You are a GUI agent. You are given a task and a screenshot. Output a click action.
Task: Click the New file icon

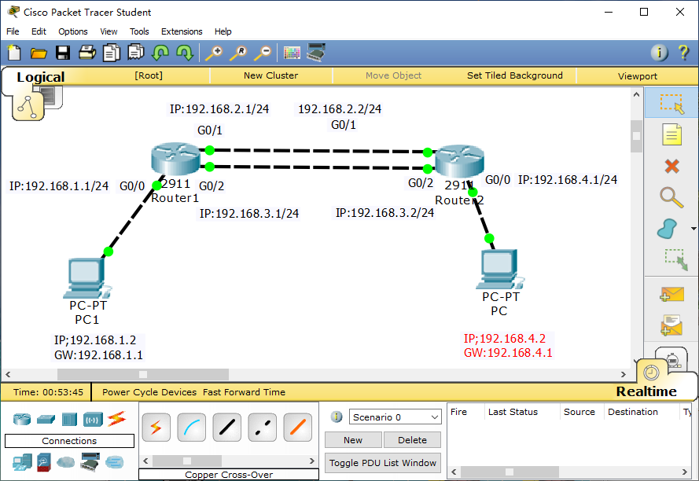[14, 53]
